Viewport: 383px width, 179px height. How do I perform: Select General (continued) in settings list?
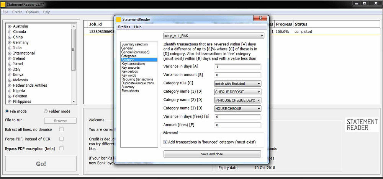[x=135, y=52]
